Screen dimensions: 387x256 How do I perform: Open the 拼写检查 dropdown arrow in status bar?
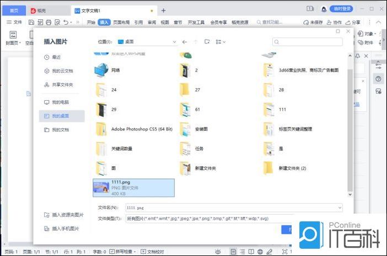click(x=135, y=252)
